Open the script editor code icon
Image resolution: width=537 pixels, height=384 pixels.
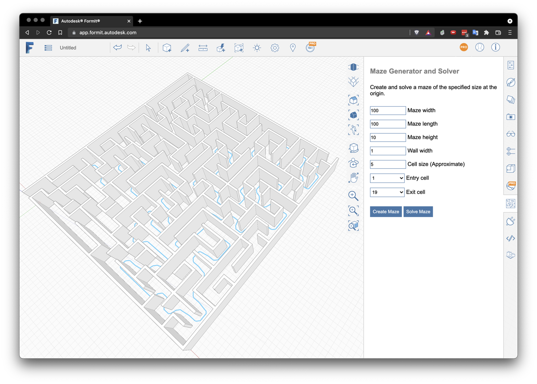click(x=510, y=238)
